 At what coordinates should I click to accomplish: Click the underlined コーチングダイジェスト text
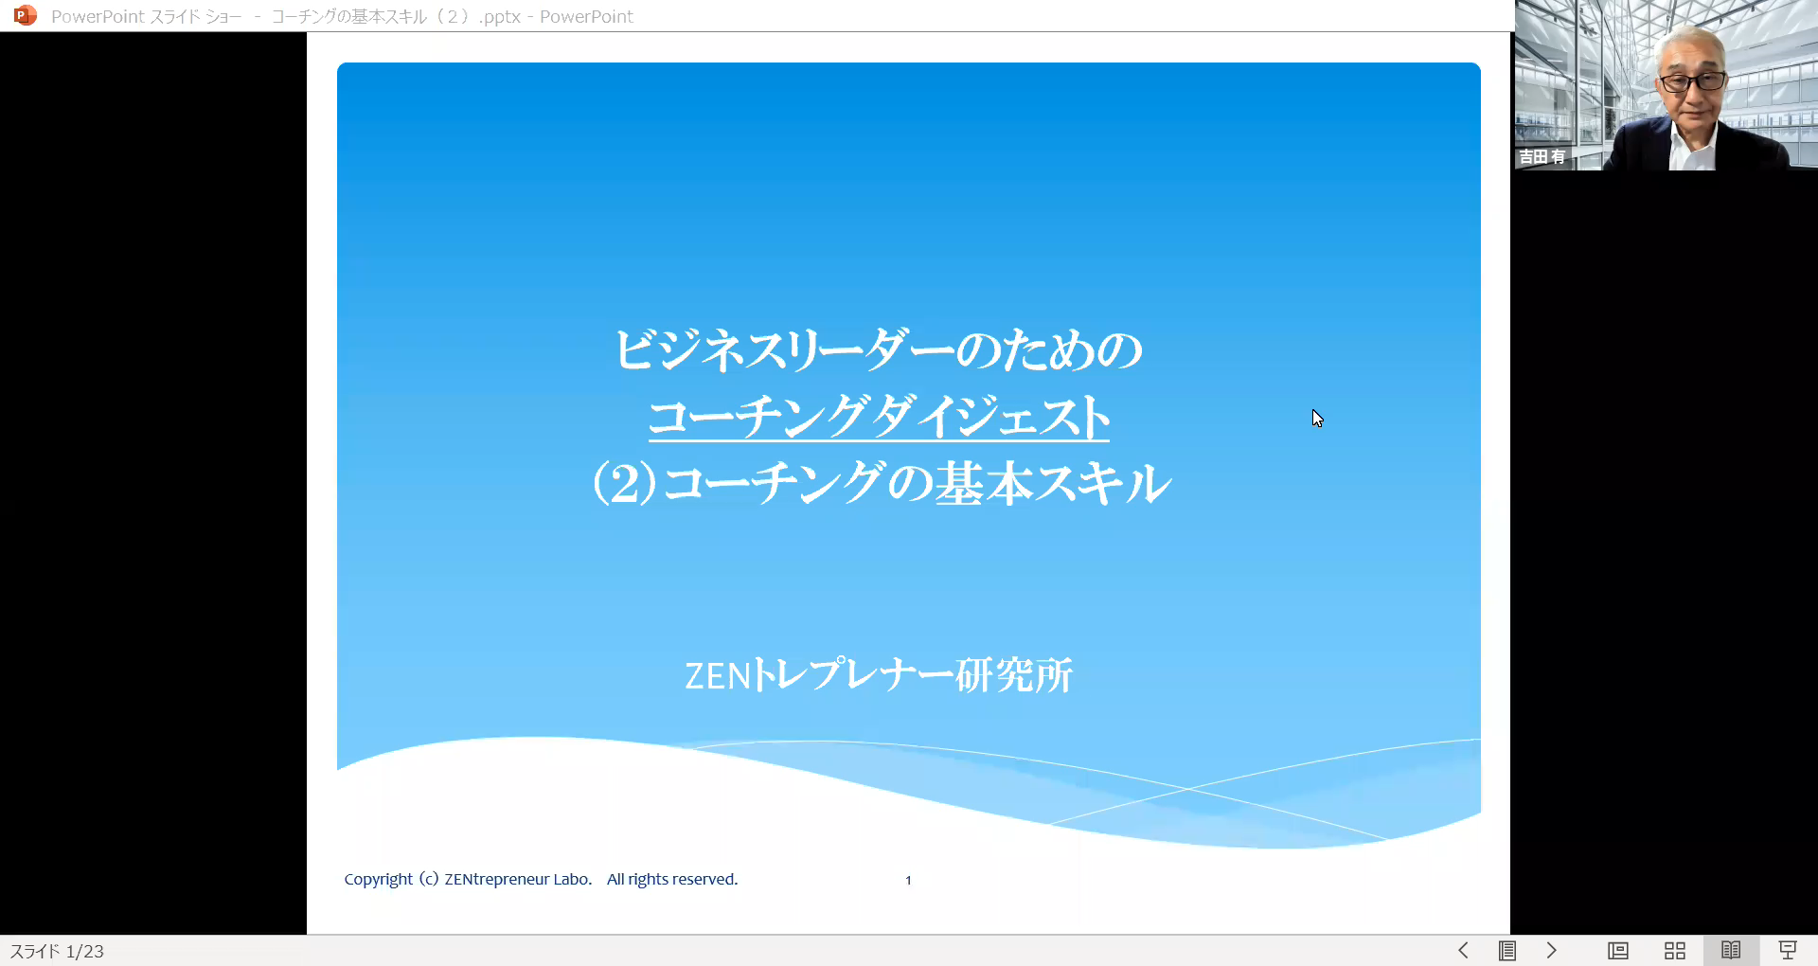coord(879,418)
